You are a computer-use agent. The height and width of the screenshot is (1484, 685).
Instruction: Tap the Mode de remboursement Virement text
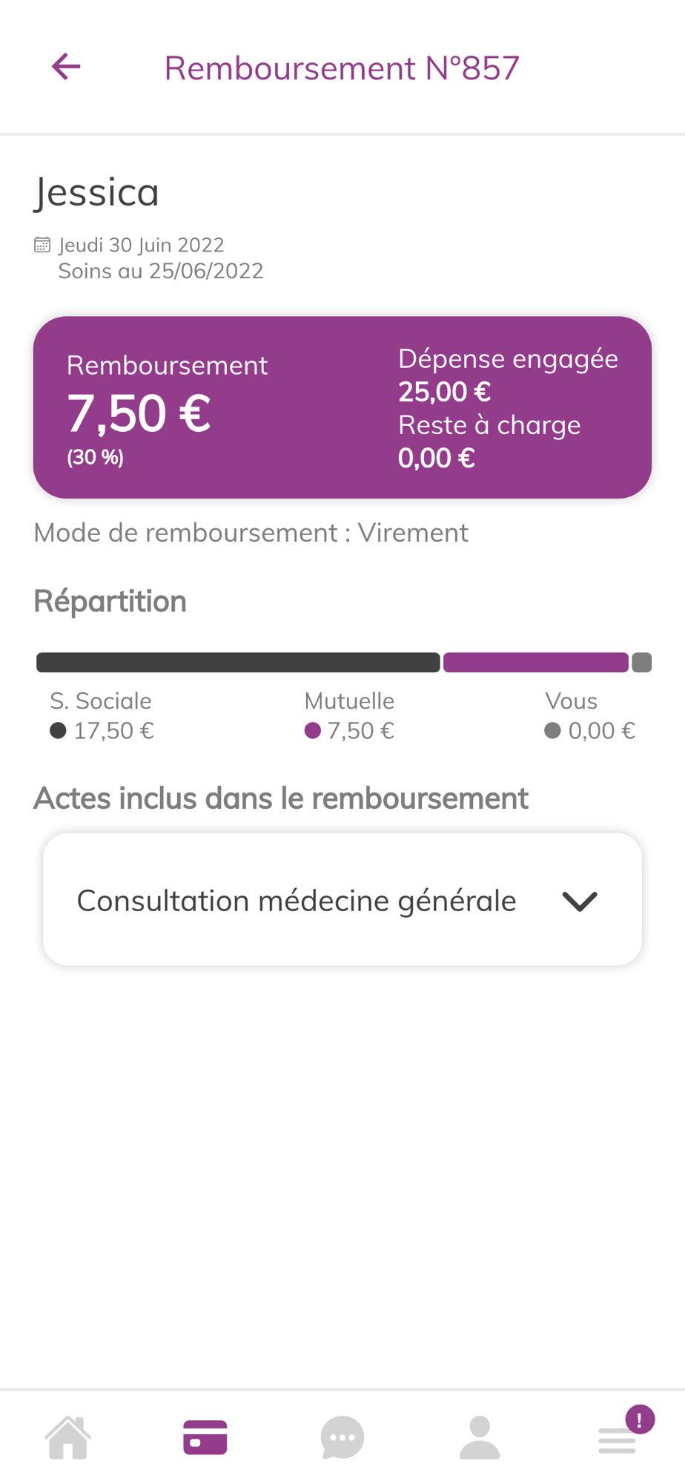pos(251,533)
